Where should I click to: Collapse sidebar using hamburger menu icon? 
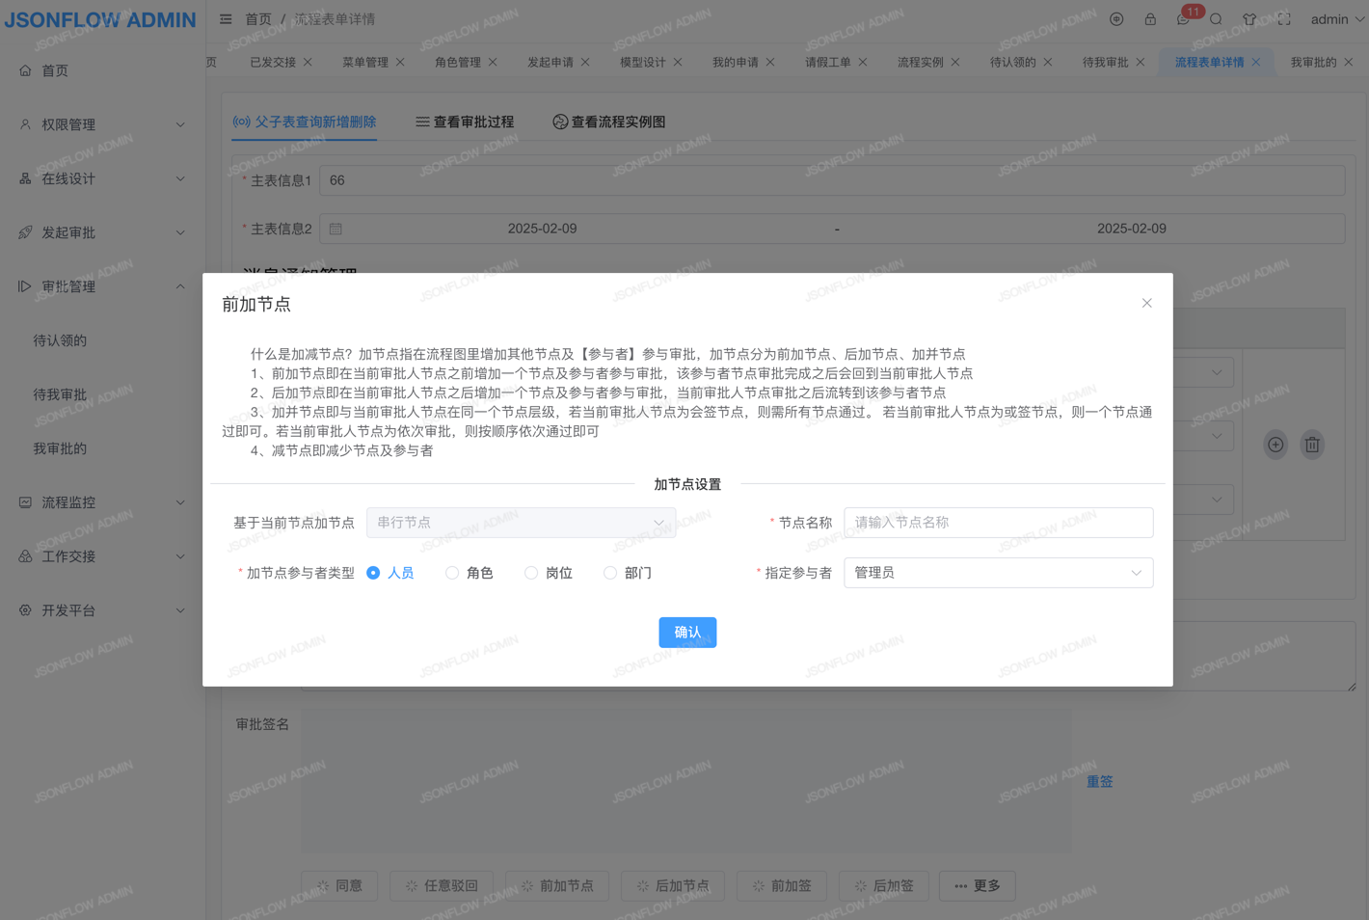(226, 19)
